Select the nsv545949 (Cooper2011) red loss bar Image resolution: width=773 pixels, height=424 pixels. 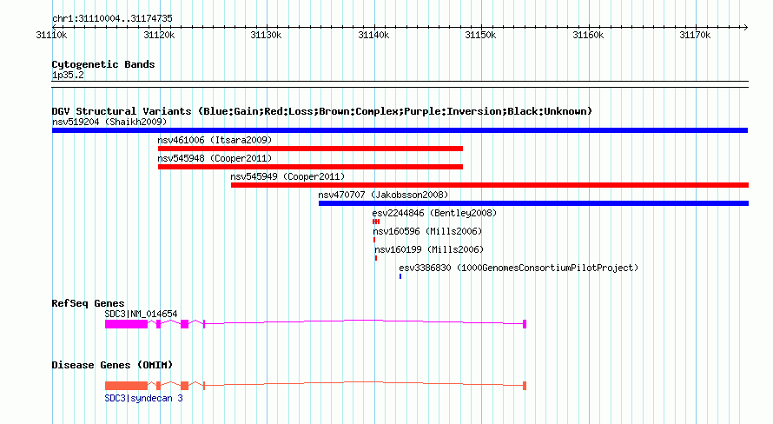(490, 185)
